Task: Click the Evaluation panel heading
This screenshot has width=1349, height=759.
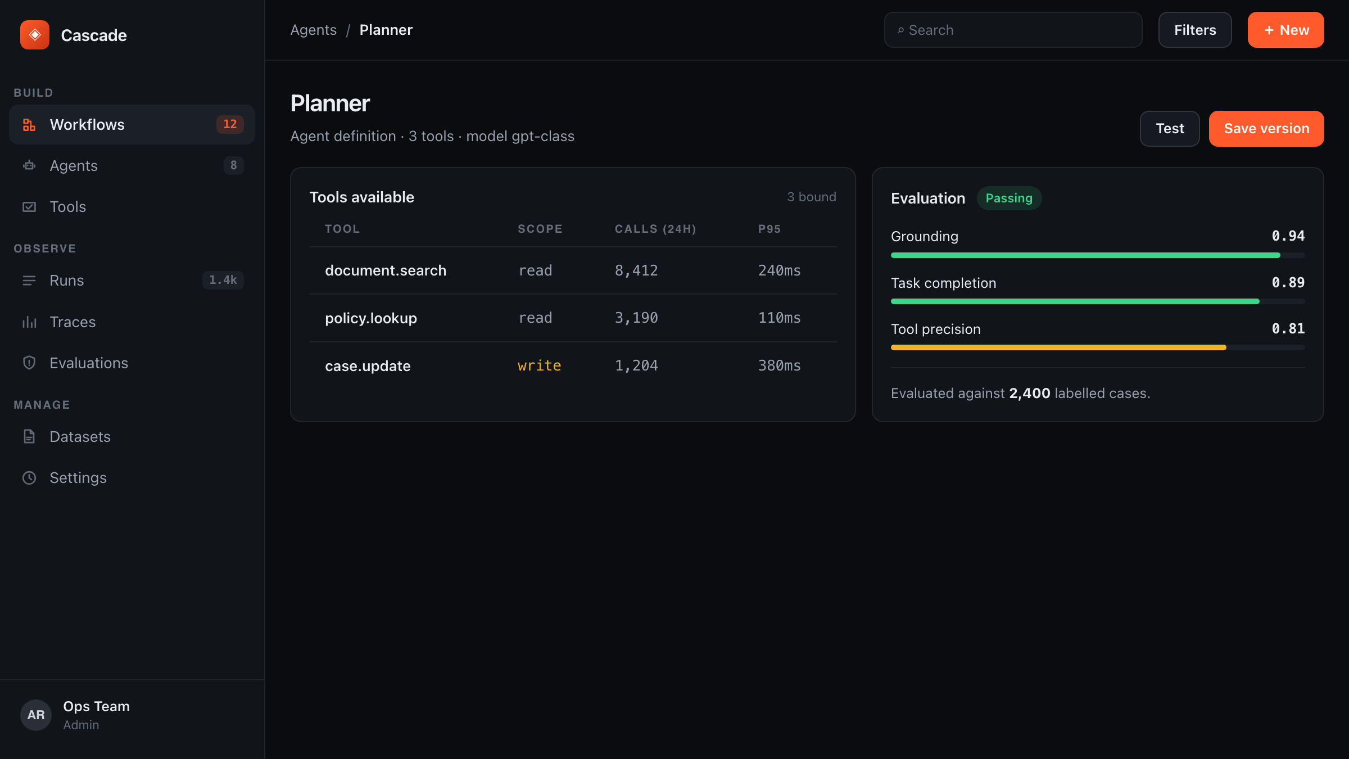Action: (x=928, y=198)
